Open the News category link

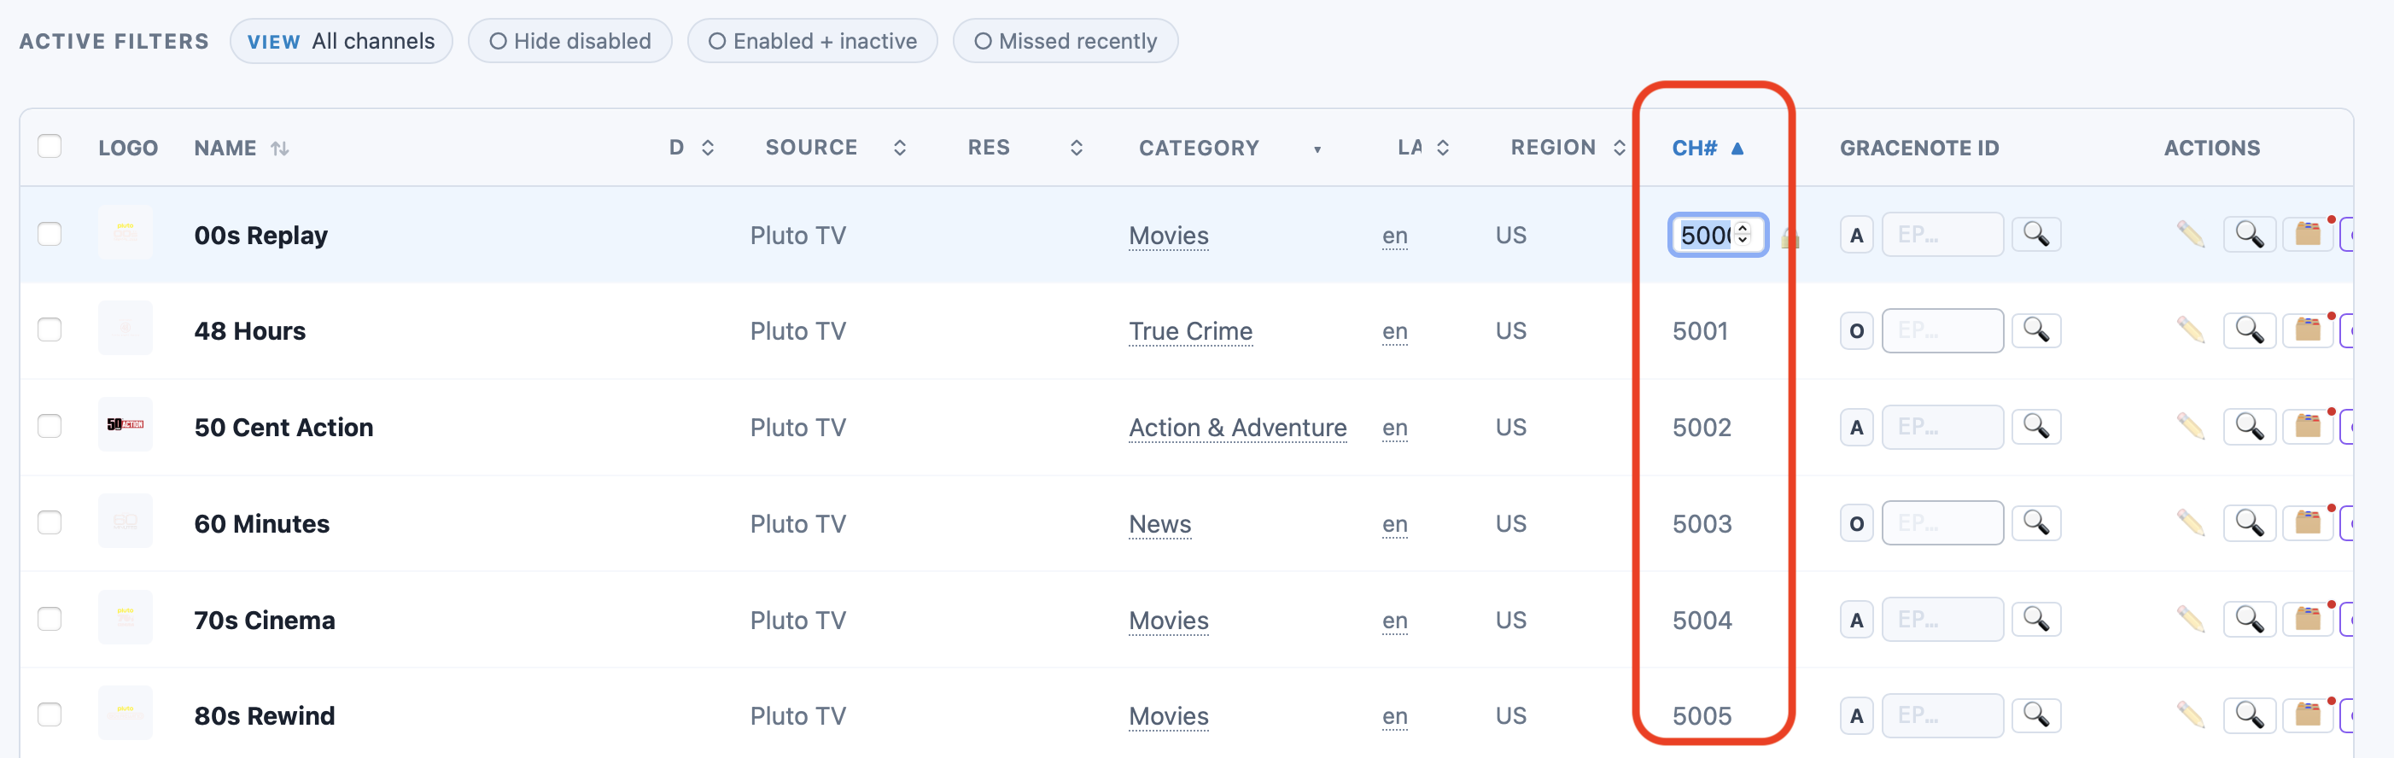coord(1159,524)
